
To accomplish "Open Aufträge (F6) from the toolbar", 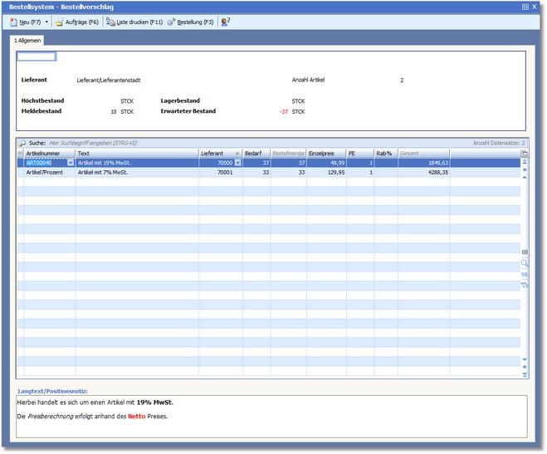I will click(77, 22).
